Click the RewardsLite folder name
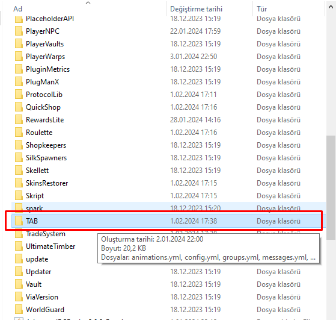 coord(45,120)
